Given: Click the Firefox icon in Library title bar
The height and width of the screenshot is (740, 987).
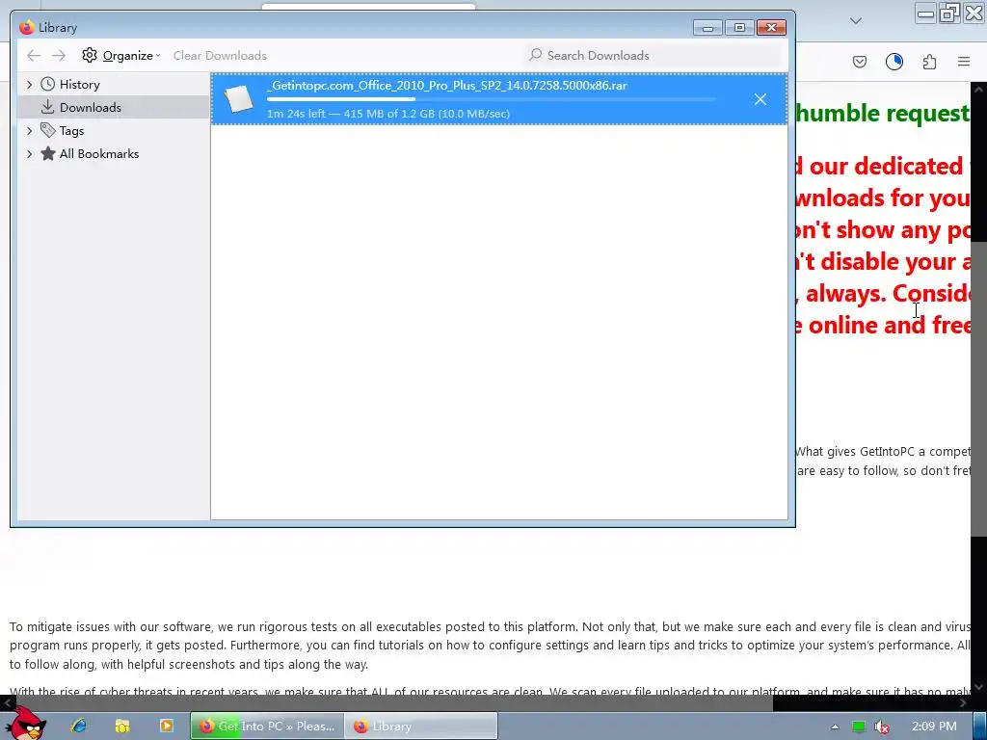Looking at the screenshot, I should click(x=26, y=27).
